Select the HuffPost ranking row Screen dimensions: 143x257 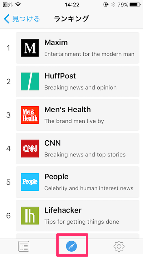78,82
